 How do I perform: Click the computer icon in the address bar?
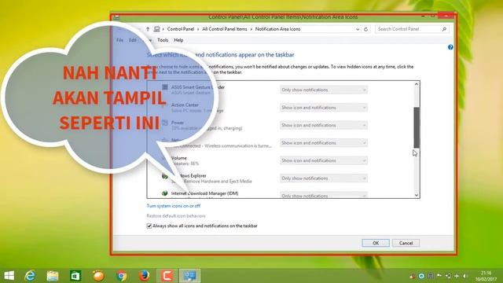tap(157, 29)
